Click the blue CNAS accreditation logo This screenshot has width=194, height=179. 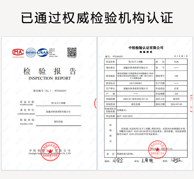[43, 53]
